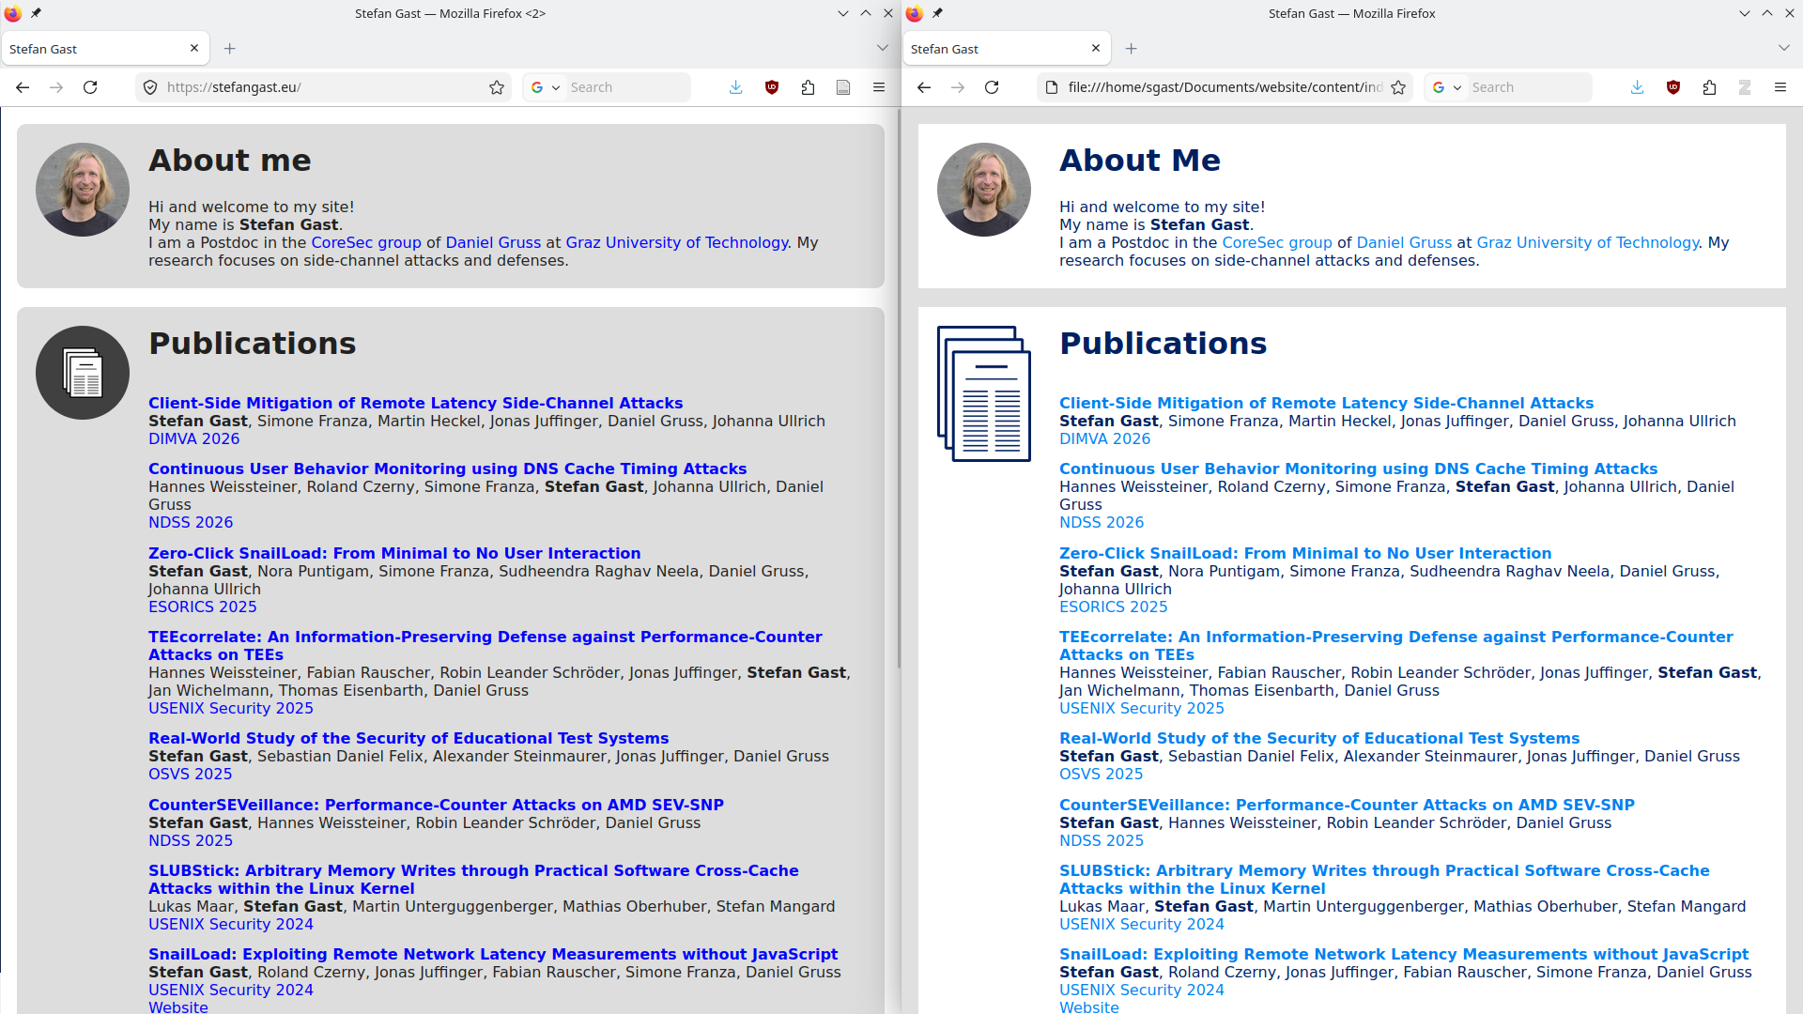Open extensions puzzle icon in local file window
Viewport: 1803px width, 1014px height.
pyautogui.click(x=1709, y=87)
